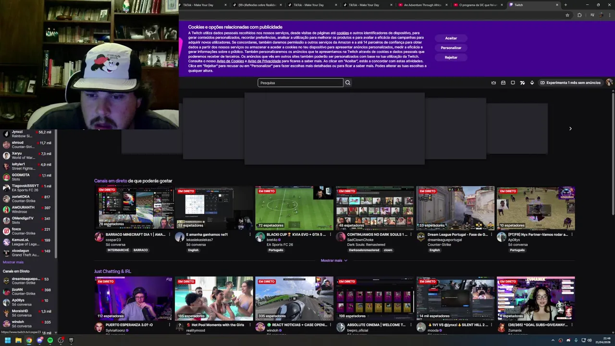The width and height of the screenshot is (615, 346).
Task: Open options menu for Dream League Portugal stream
Action: point(492,235)
